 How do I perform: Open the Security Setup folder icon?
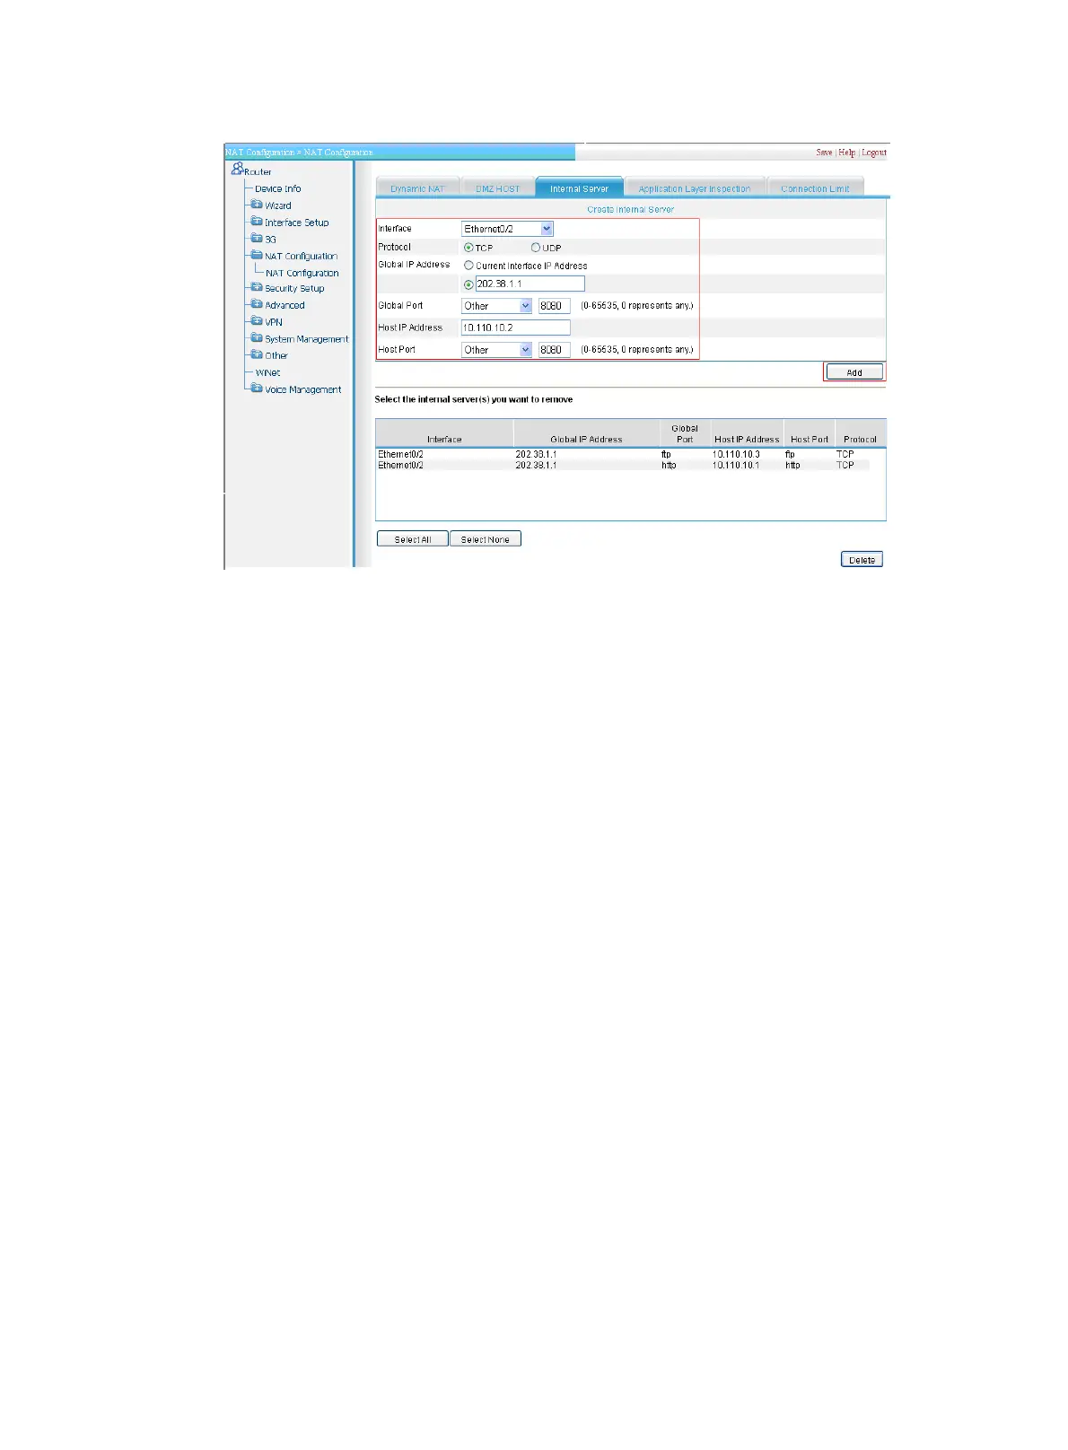coord(257,288)
